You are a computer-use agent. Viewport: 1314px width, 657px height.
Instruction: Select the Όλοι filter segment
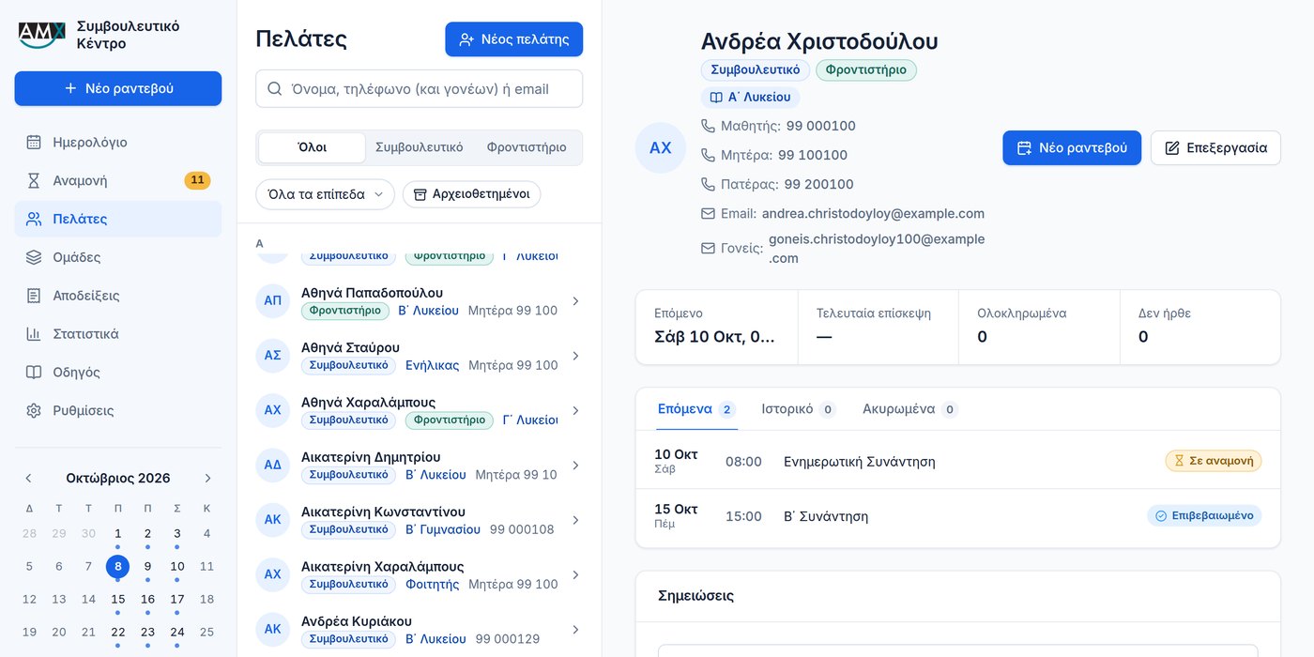(312, 147)
